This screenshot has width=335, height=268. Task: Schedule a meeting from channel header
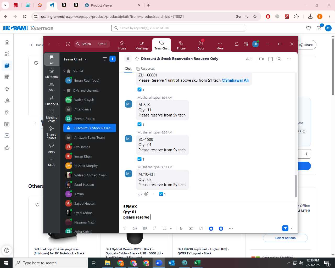click(x=271, y=59)
